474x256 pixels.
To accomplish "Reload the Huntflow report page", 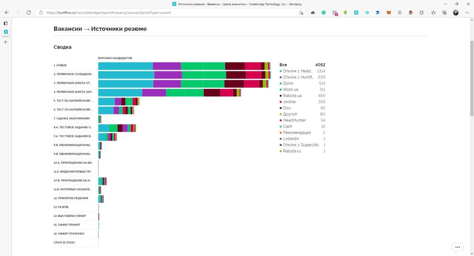I will tap(29, 13).
